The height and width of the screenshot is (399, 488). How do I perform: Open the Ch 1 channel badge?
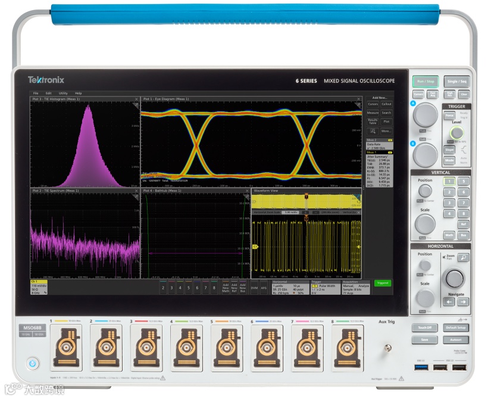point(39,287)
